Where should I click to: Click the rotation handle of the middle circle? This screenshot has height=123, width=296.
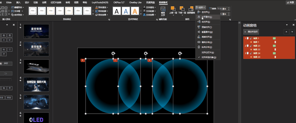(x=146, y=54)
